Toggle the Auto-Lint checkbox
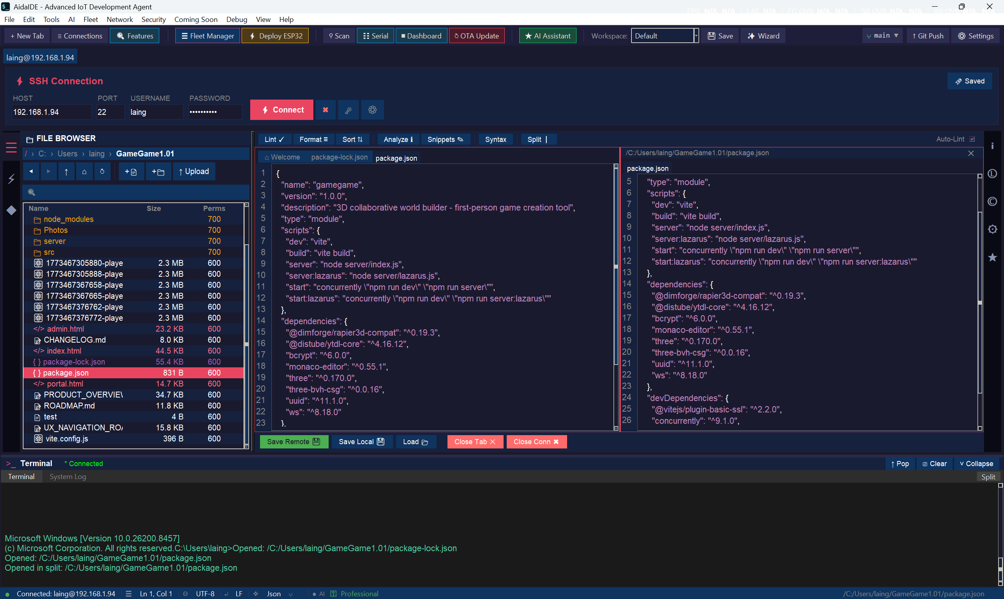1004x599 pixels. tap(972, 139)
